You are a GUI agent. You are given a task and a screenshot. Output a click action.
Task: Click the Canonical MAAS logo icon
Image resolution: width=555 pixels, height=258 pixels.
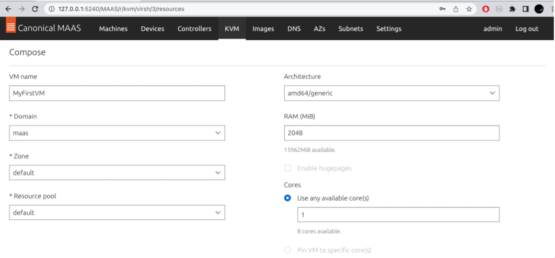[x=10, y=28]
